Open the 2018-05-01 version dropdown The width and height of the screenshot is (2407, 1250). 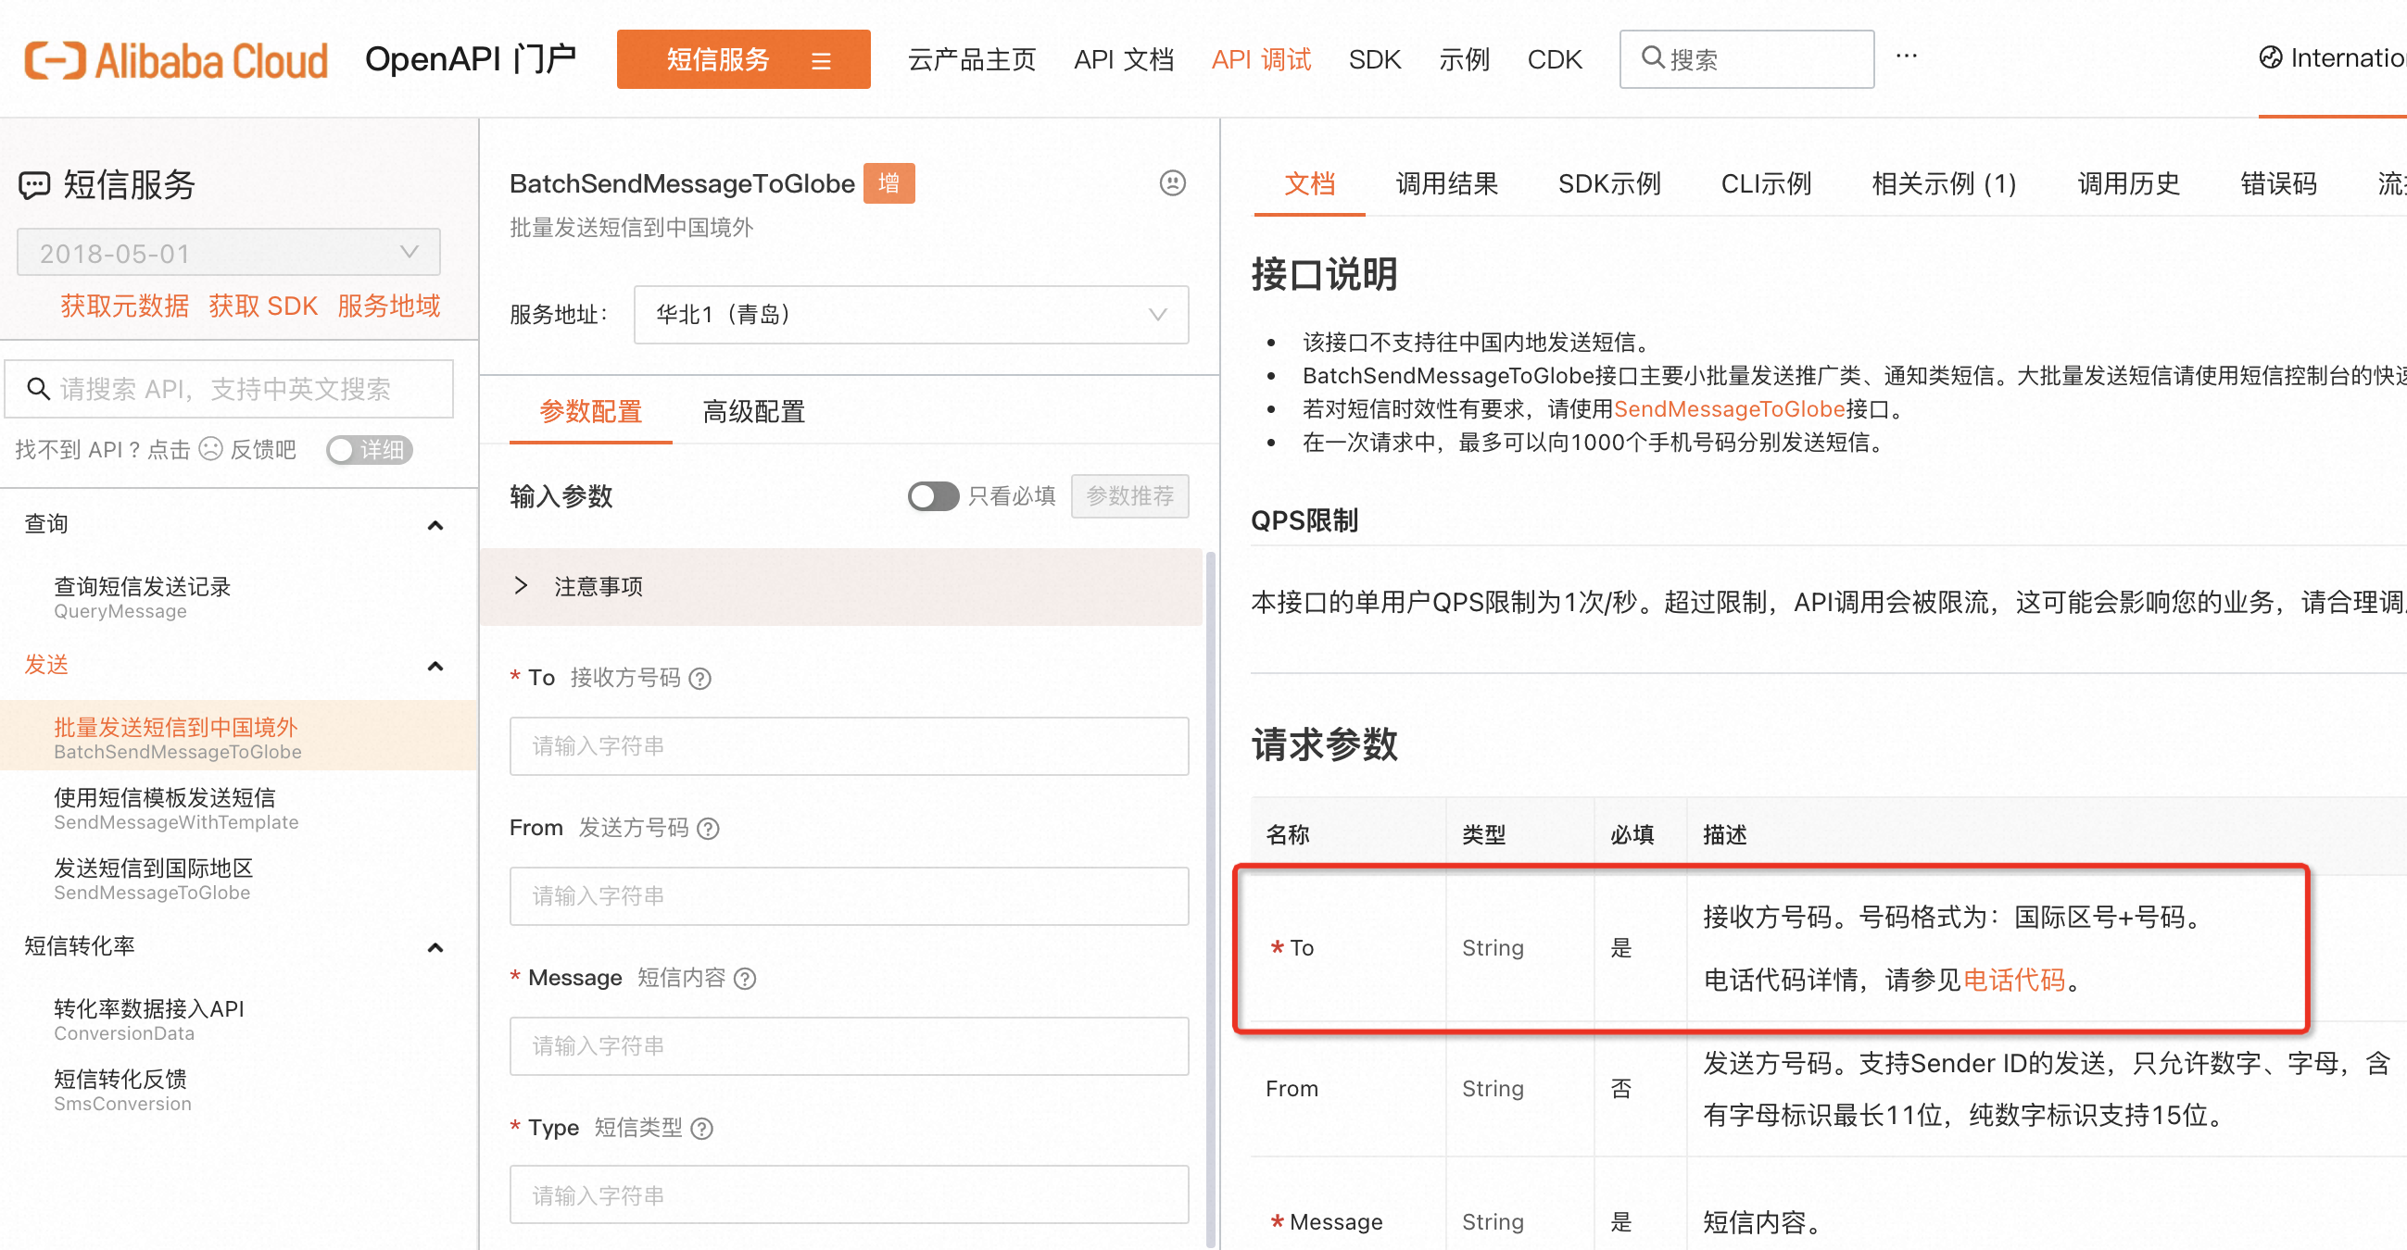click(x=228, y=253)
